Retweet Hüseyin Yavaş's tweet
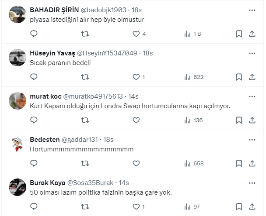The image size is (266, 216). (85, 77)
